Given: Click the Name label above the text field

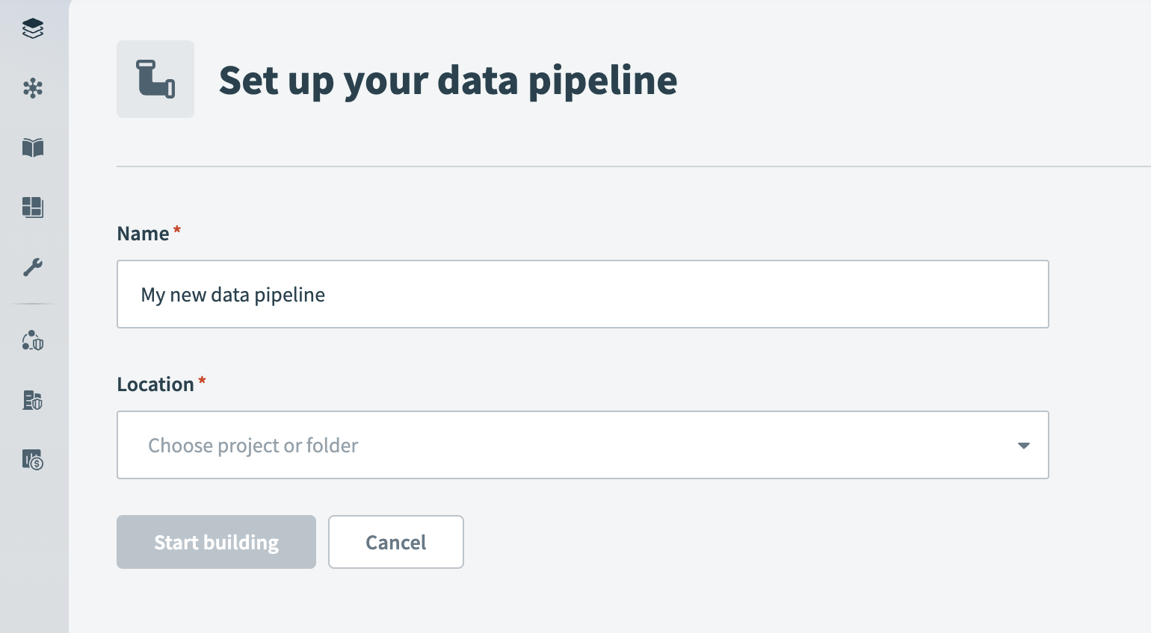Looking at the screenshot, I should tap(142, 233).
